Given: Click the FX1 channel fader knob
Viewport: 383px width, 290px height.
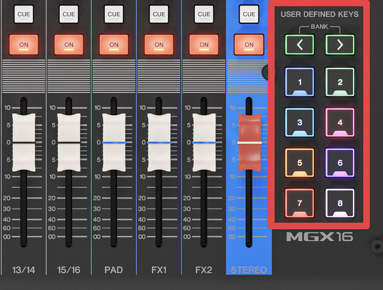Looking at the screenshot, I should pyautogui.click(x=159, y=142).
